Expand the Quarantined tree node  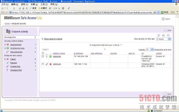(5, 45)
